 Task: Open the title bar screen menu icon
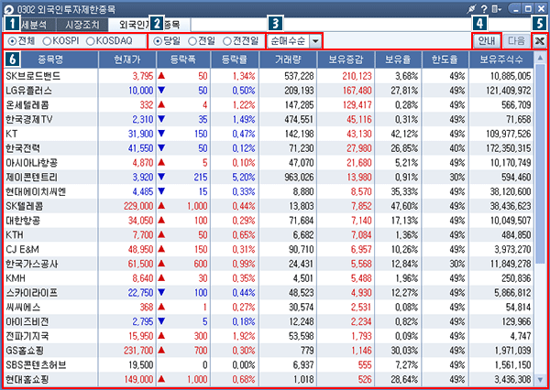pos(496,9)
